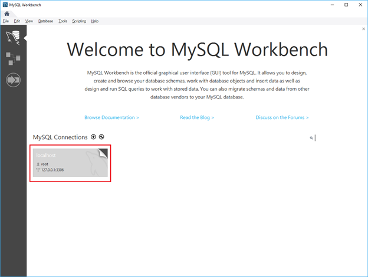Open Manage Connections wrench icon
The height and width of the screenshot is (277, 368).
[x=101, y=137]
